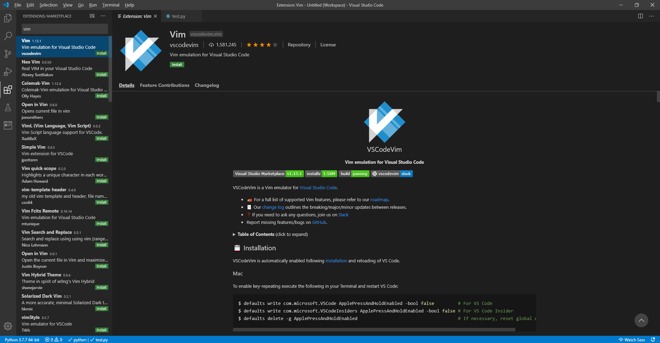Open Extensions panel more actions menu
Viewport: 660px width, 343px height.
(103, 16)
